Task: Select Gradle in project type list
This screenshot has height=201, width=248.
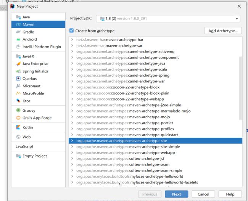Action: 38,32
